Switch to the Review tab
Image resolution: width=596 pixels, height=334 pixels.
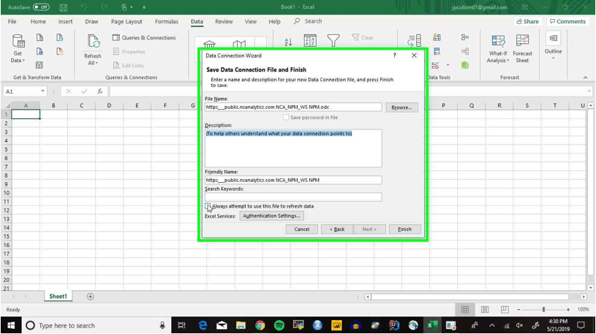[224, 22]
